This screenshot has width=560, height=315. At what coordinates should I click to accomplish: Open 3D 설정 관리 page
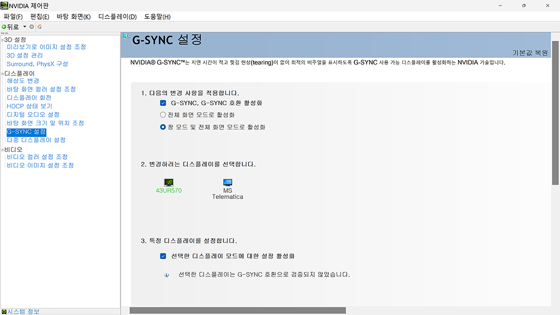coord(24,55)
